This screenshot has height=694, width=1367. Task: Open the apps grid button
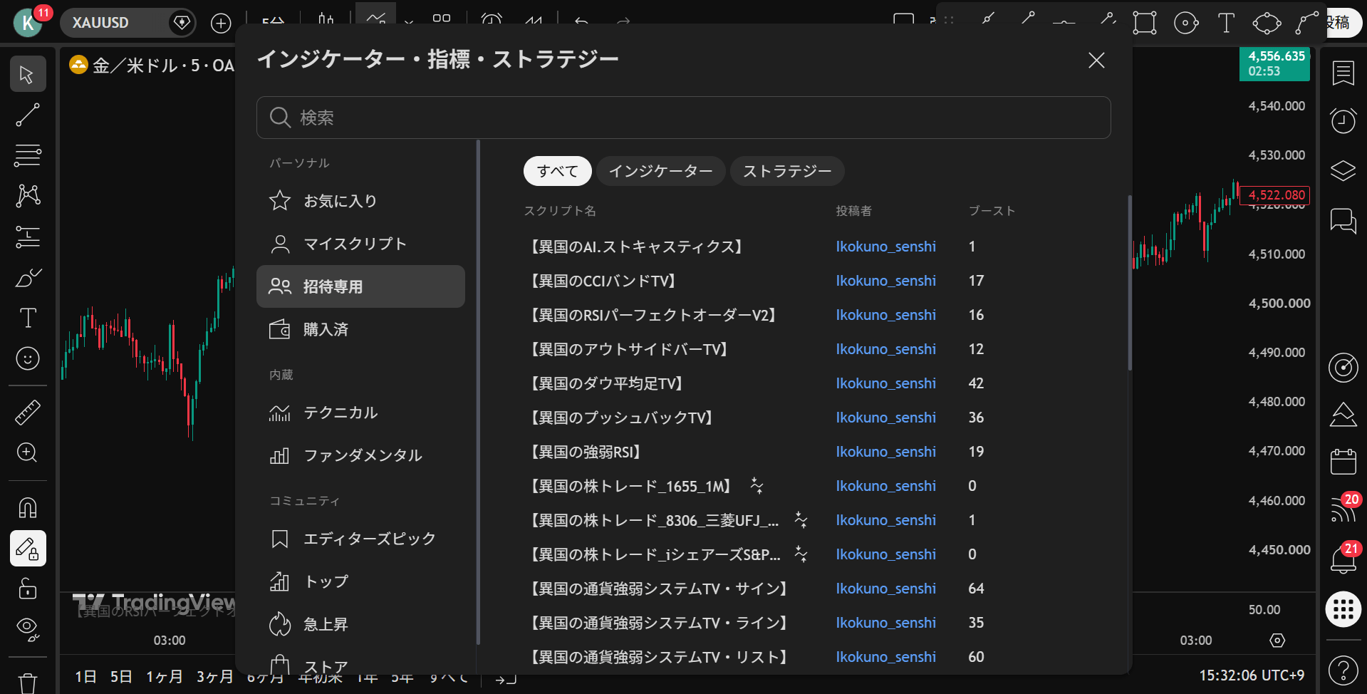[x=1343, y=609]
